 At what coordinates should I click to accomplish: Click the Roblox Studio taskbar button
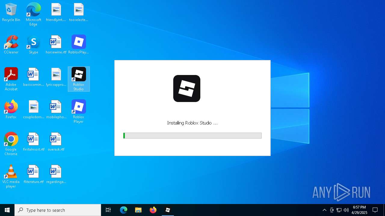tap(168, 210)
